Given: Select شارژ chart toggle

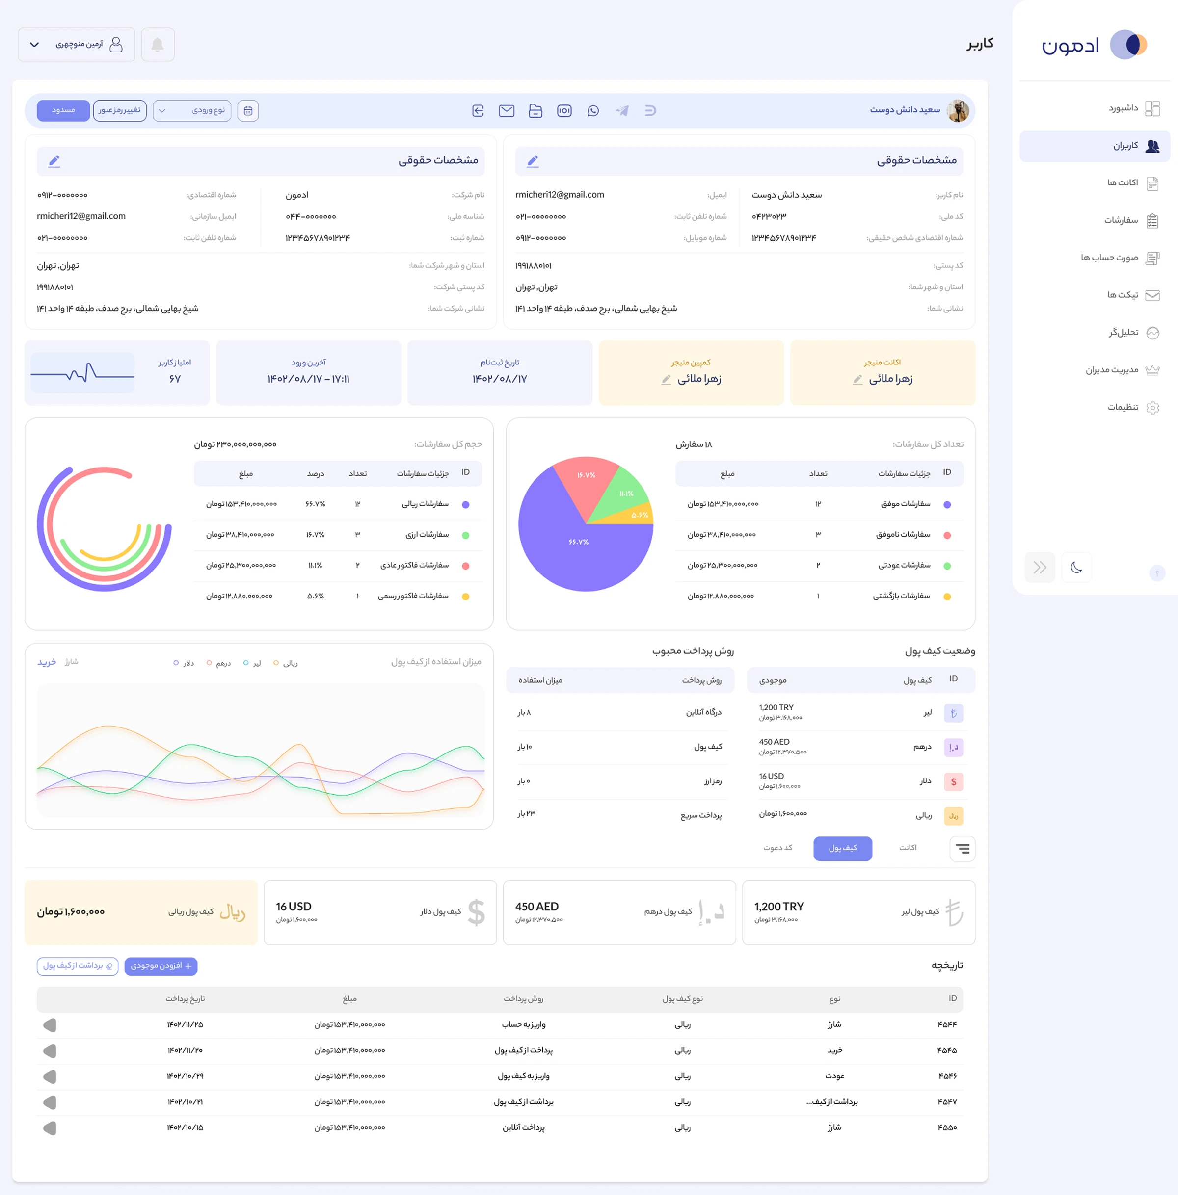Looking at the screenshot, I should (72, 662).
